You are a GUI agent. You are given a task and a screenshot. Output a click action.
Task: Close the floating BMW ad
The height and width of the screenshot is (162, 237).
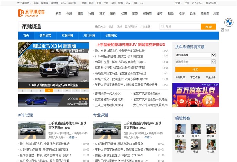pyautogui.click(x=222, y=30)
